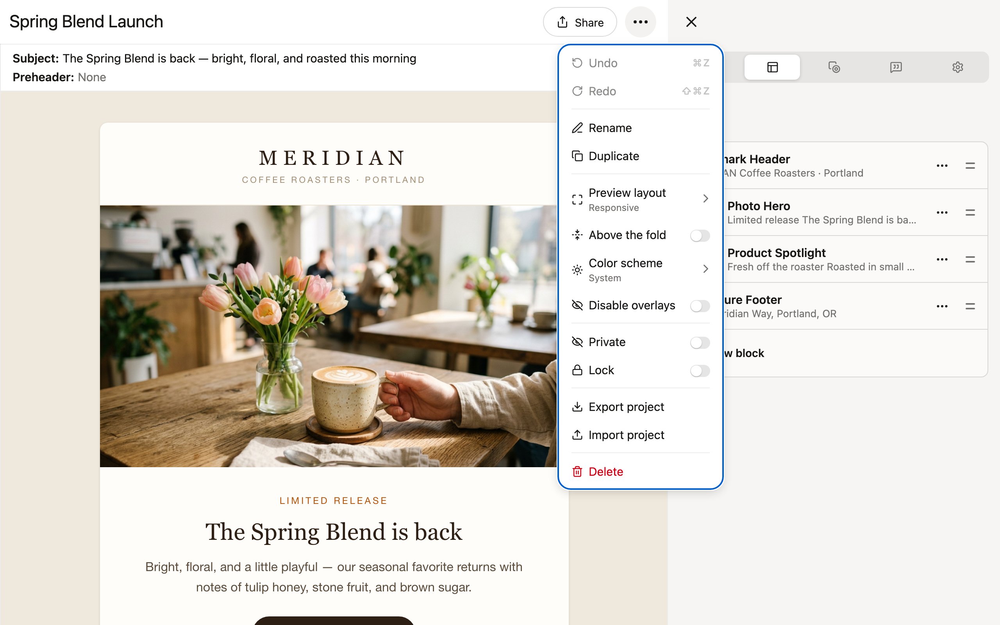Click the Above the fold icon
The image size is (1000, 625).
(x=577, y=235)
